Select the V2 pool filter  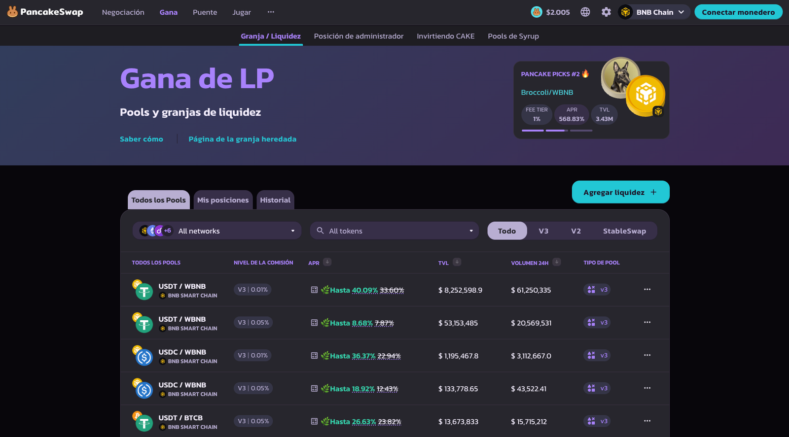576,231
